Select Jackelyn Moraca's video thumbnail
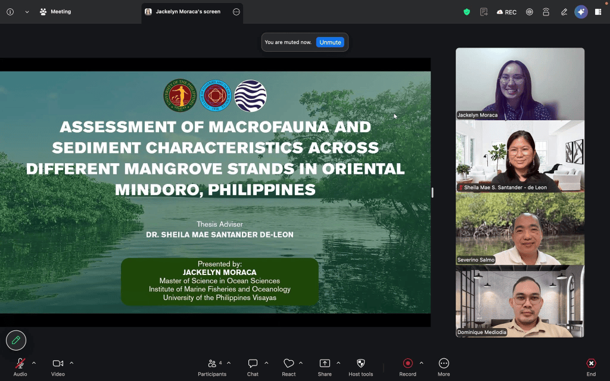Image resolution: width=610 pixels, height=381 pixels. tap(520, 84)
